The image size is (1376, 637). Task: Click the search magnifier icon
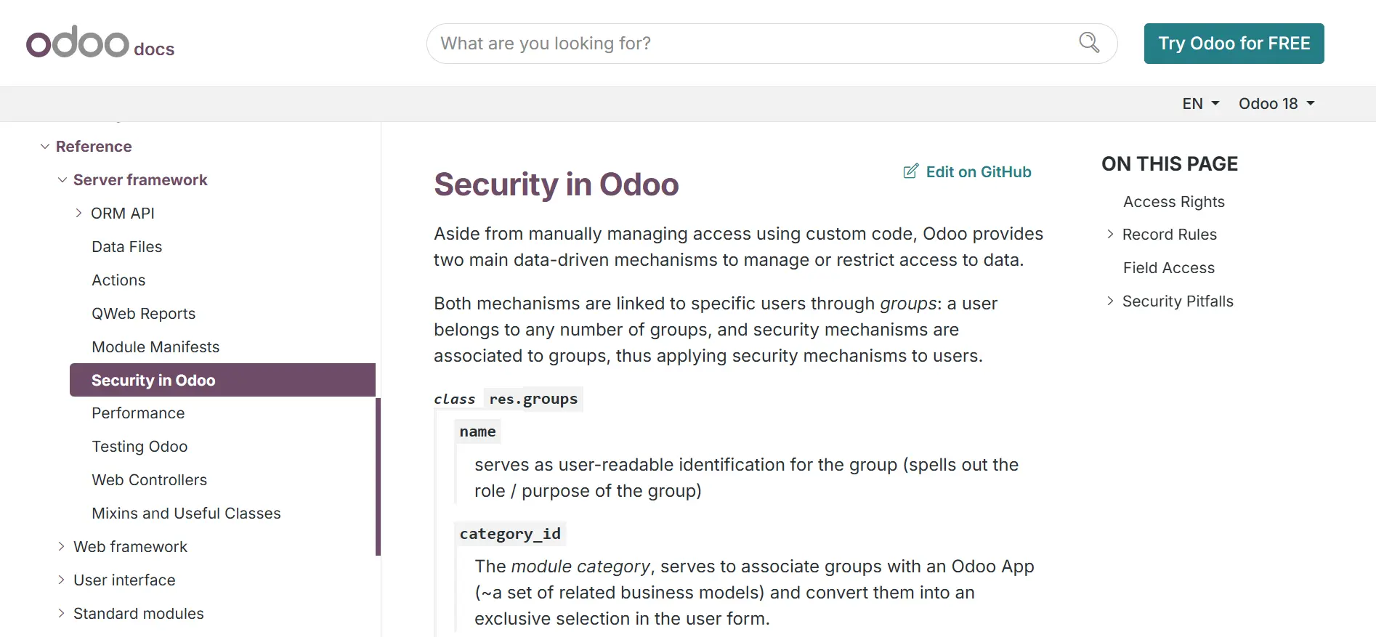tap(1088, 43)
